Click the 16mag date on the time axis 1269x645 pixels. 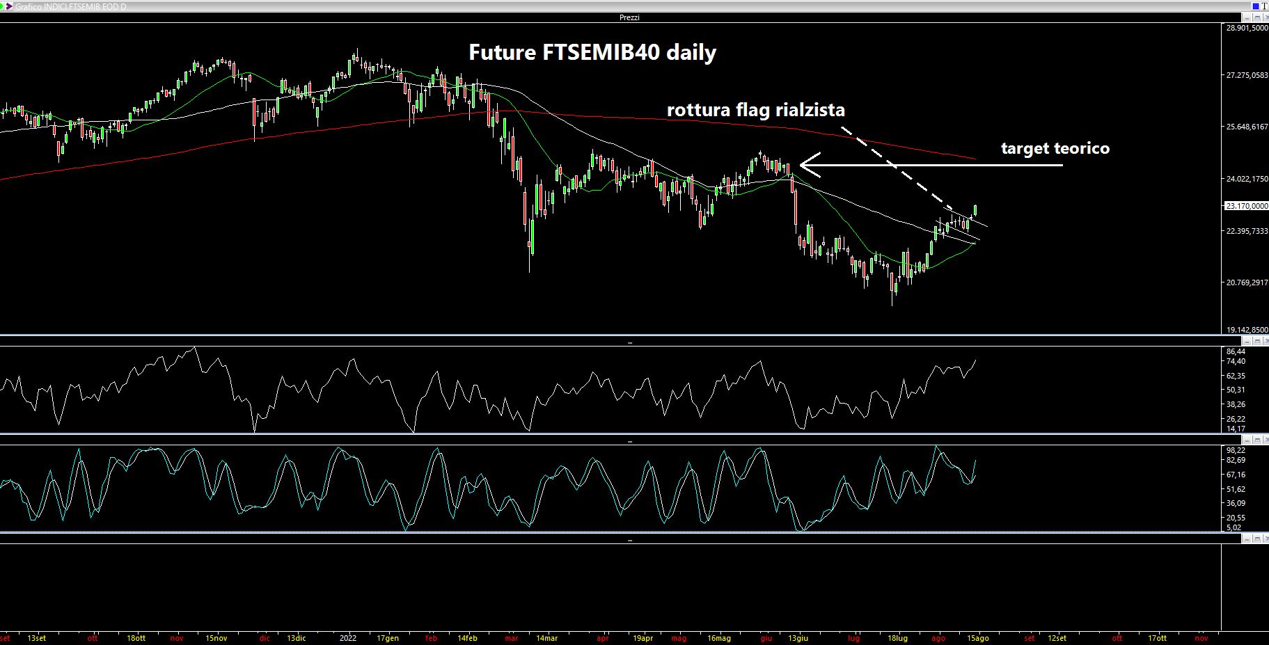pos(719,638)
